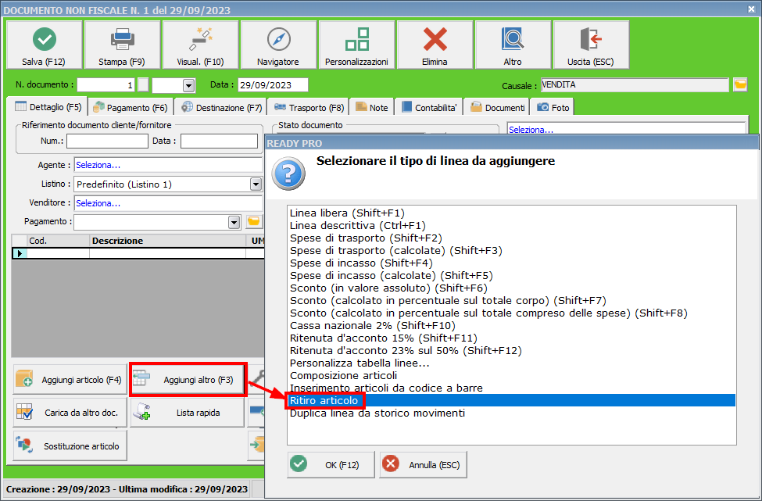Screen dimensions: 762x501
Task: Save the document with Salva (F12)
Action: point(45,45)
